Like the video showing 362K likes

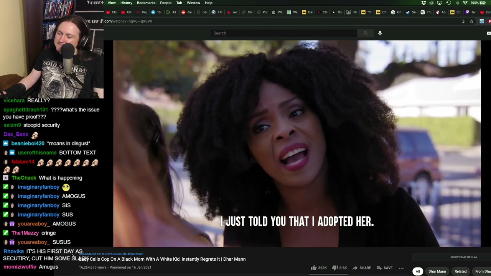point(318,268)
